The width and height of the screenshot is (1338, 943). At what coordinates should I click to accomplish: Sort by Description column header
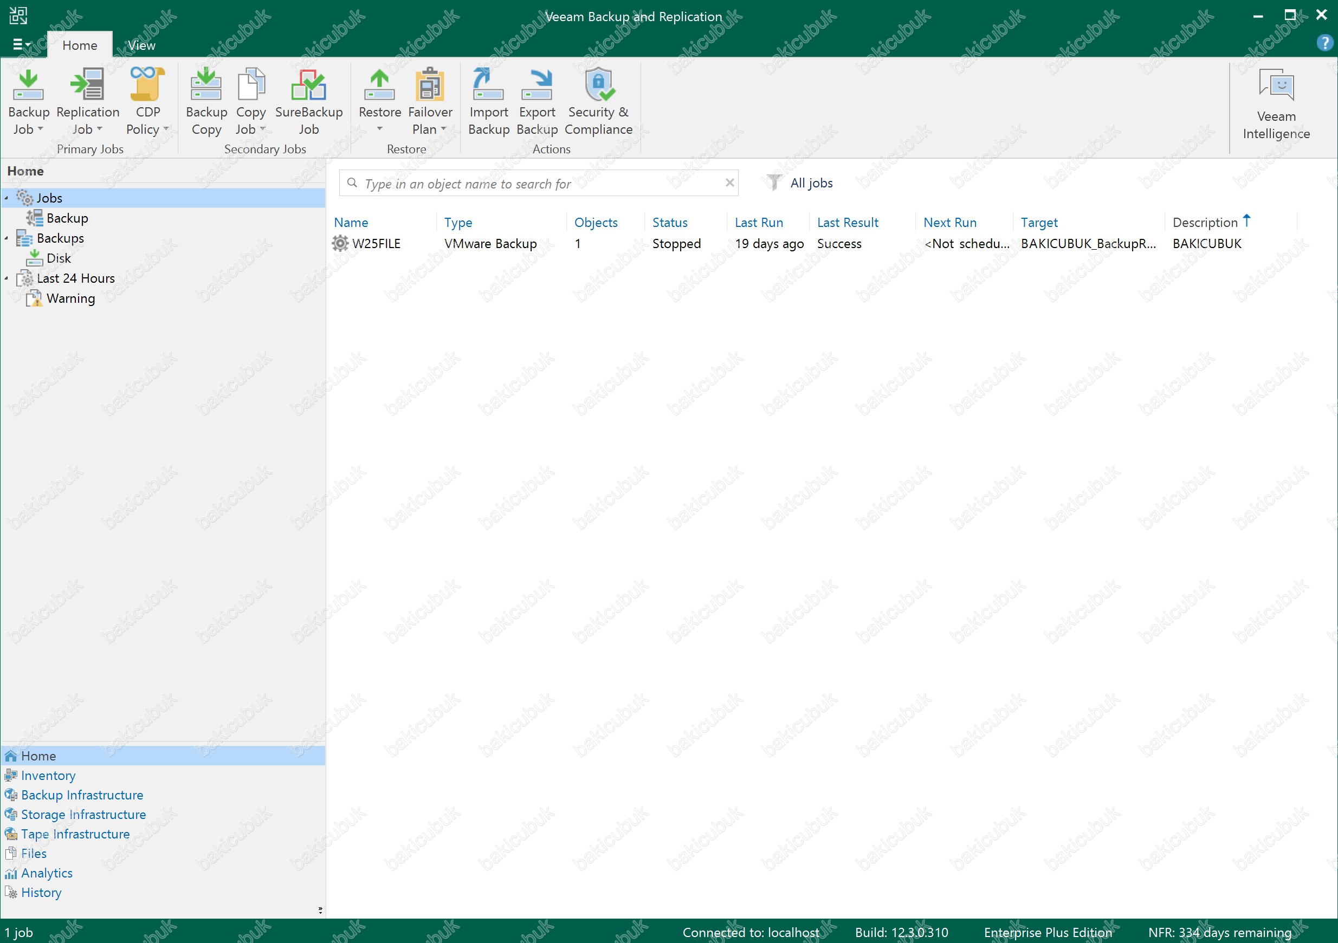pyautogui.click(x=1205, y=223)
